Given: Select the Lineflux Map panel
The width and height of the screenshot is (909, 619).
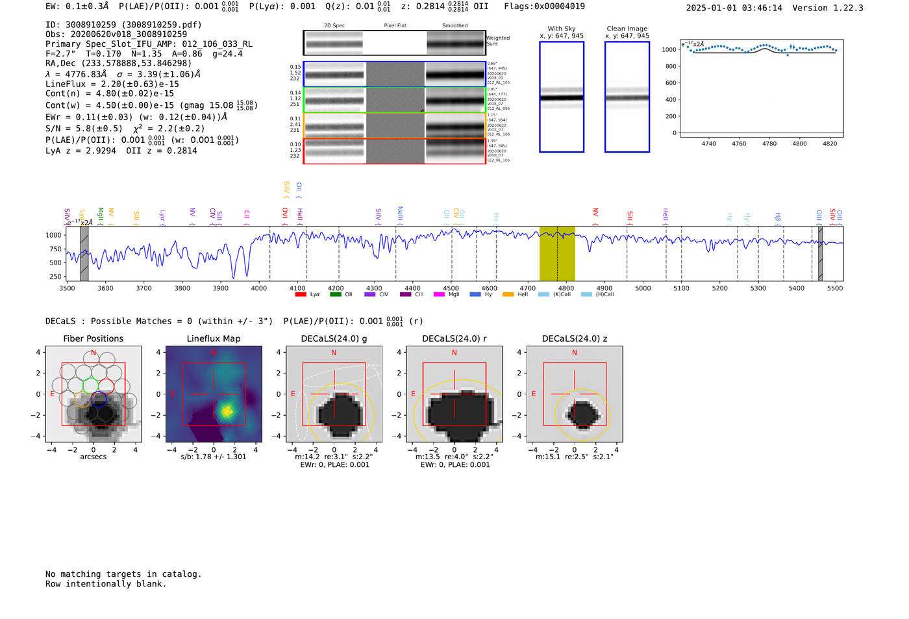Looking at the screenshot, I should tap(214, 394).
